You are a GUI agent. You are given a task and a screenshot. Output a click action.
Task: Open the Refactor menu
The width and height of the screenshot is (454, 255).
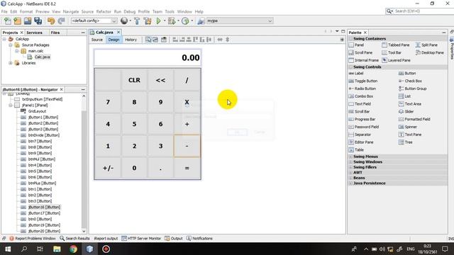104,11
